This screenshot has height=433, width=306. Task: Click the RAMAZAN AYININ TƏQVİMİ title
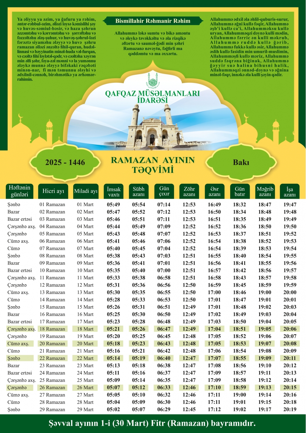coord(153,165)
